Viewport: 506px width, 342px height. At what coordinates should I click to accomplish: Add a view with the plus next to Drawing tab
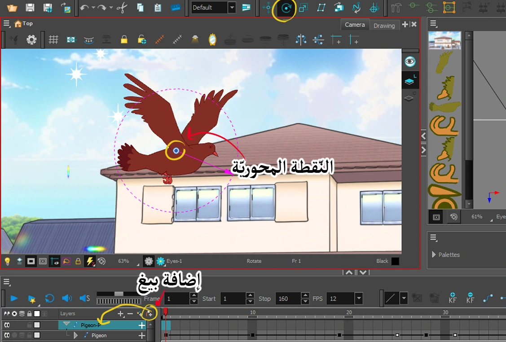pyautogui.click(x=405, y=24)
